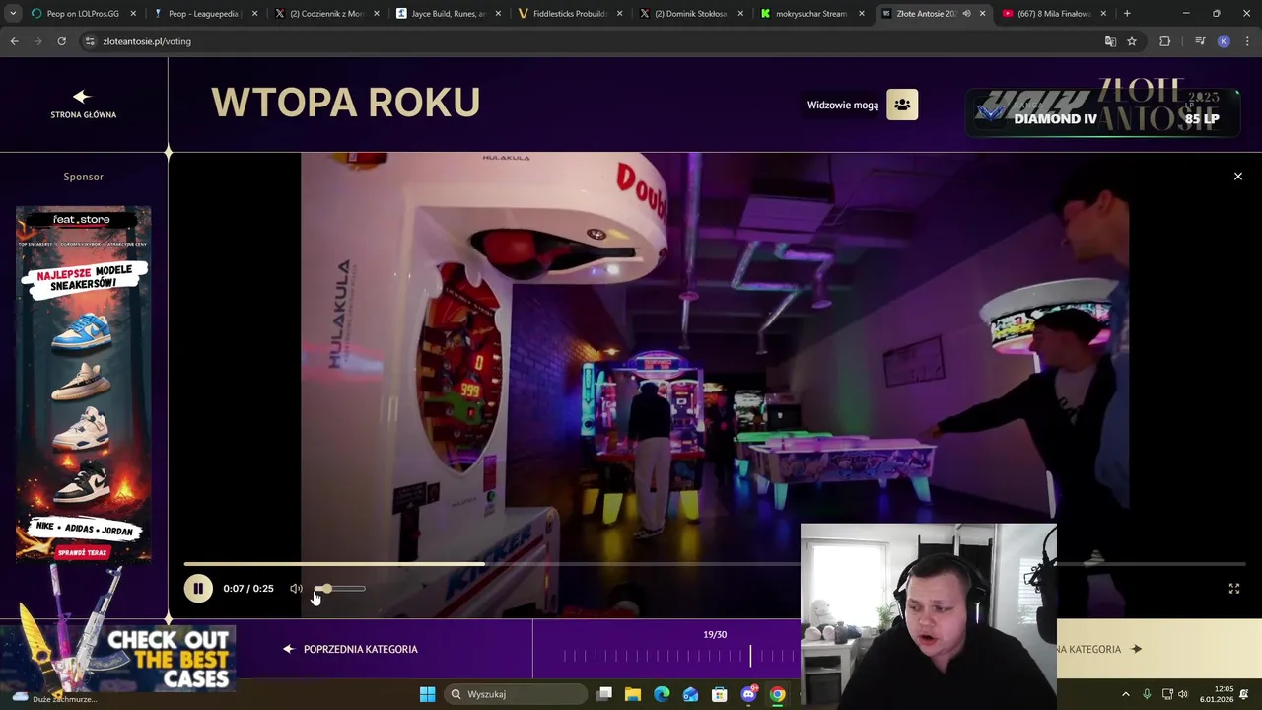Mute the video using the speaker icon
1262x710 pixels.
tap(296, 589)
